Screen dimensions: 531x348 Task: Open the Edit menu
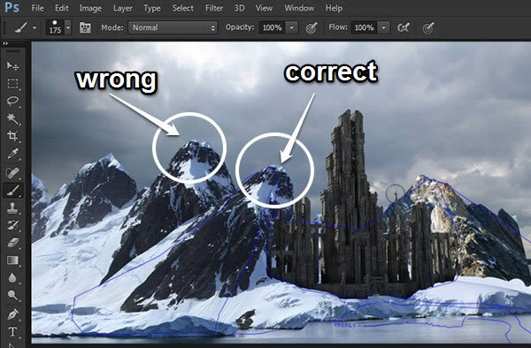[x=62, y=8]
